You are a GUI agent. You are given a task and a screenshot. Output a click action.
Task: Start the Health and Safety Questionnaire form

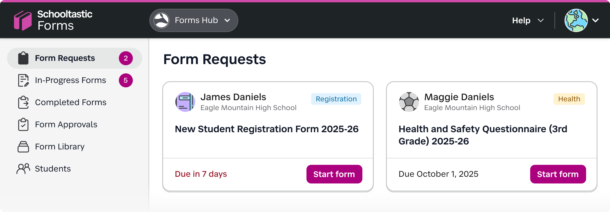558,174
